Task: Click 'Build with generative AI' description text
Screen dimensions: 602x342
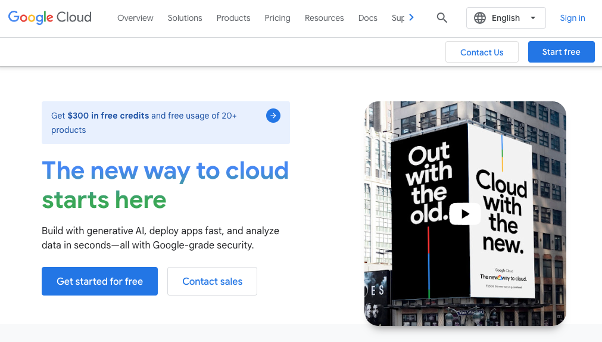Action: (161, 238)
